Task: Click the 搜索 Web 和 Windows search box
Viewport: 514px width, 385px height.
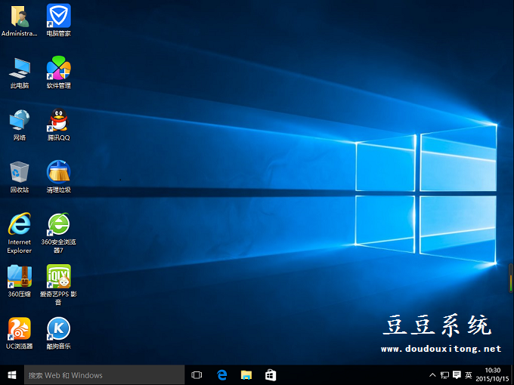Action: coord(104,375)
